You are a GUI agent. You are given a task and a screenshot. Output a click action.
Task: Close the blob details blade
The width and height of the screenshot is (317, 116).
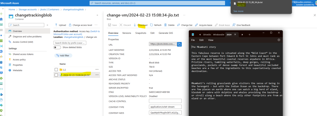[x=315, y=15]
